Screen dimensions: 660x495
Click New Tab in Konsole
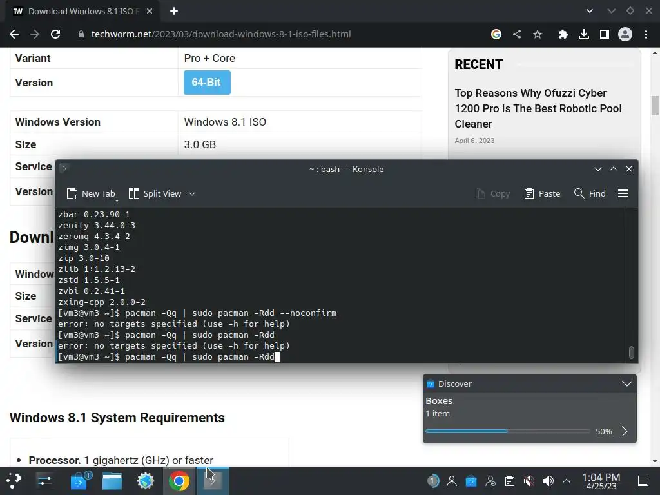pyautogui.click(x=91, y=193)
